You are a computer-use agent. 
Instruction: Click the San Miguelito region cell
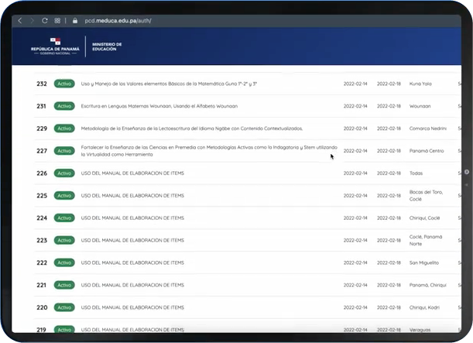[x=423, y=262]
